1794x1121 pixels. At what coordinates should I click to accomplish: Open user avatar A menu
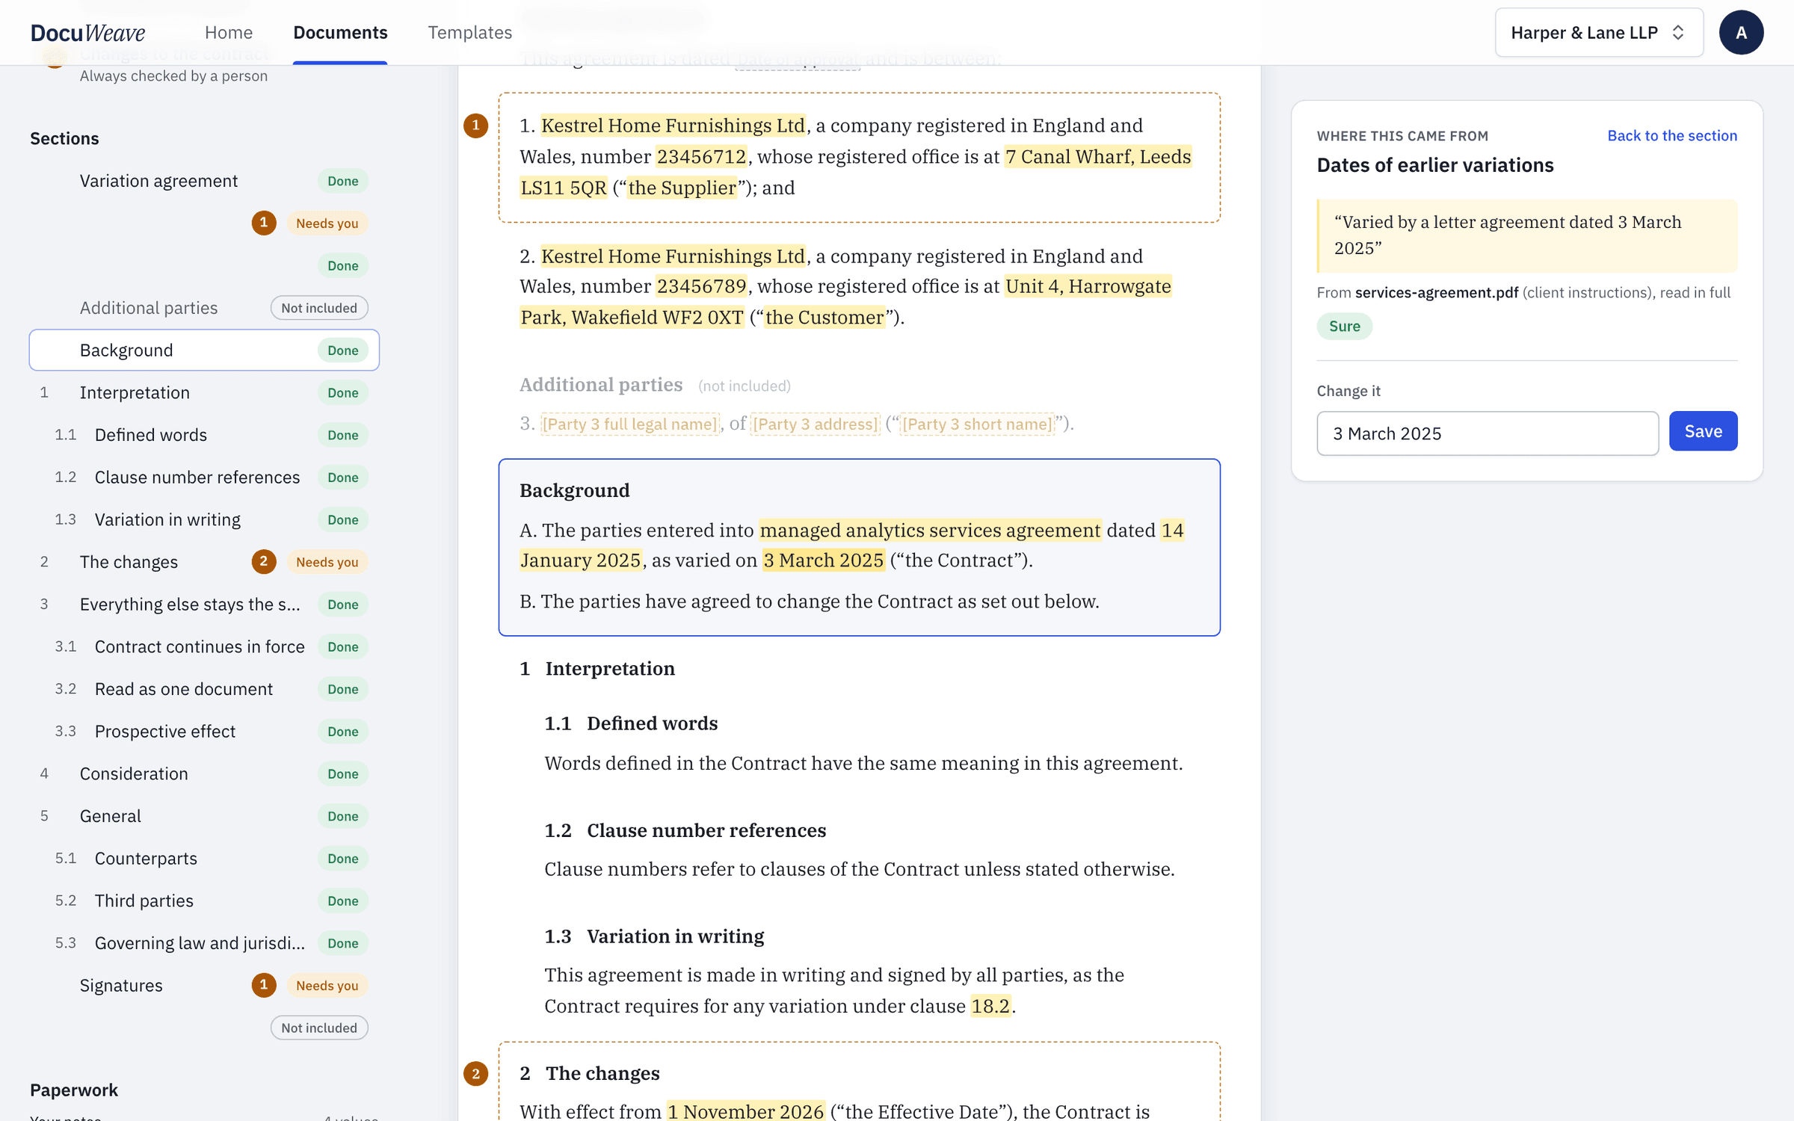click(x=1741, y=32)
